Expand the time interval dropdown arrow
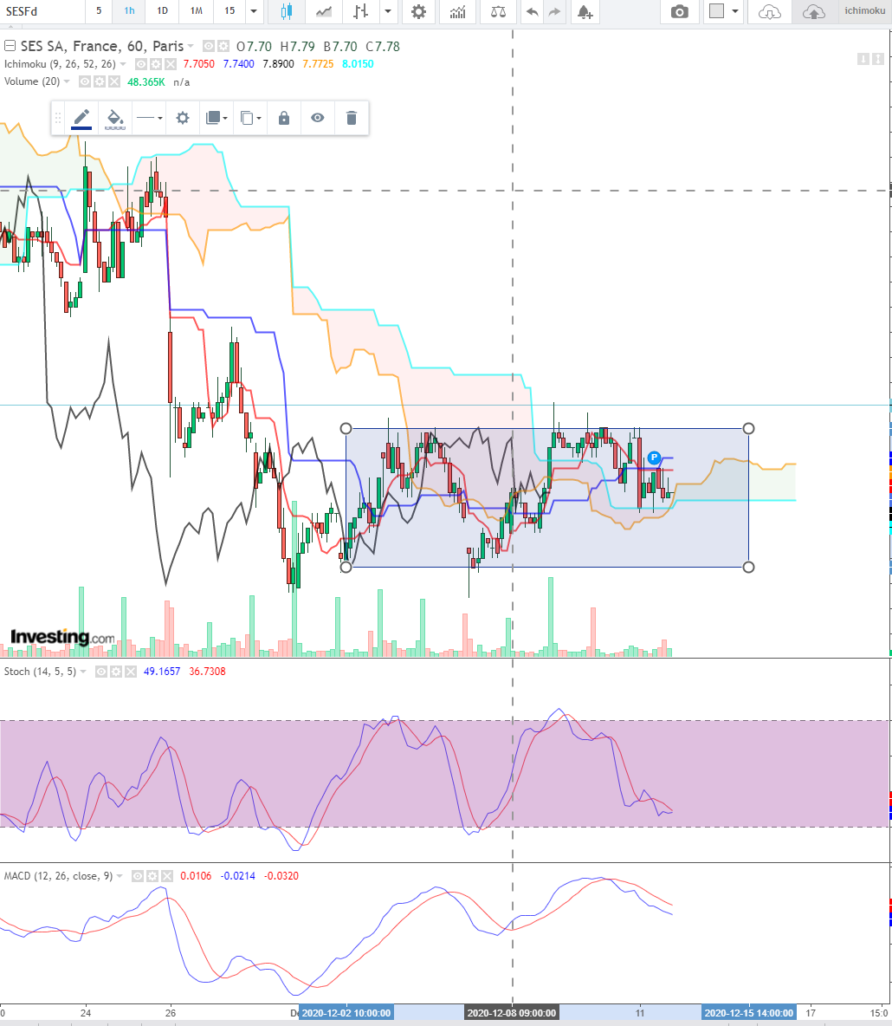 [x=254, y=11]
